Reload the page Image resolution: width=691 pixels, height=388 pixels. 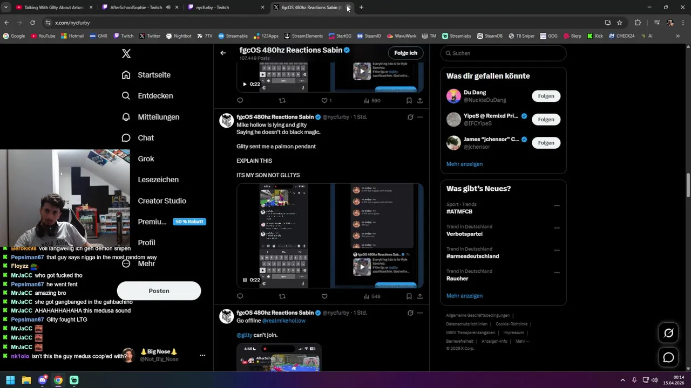point(32,23)
